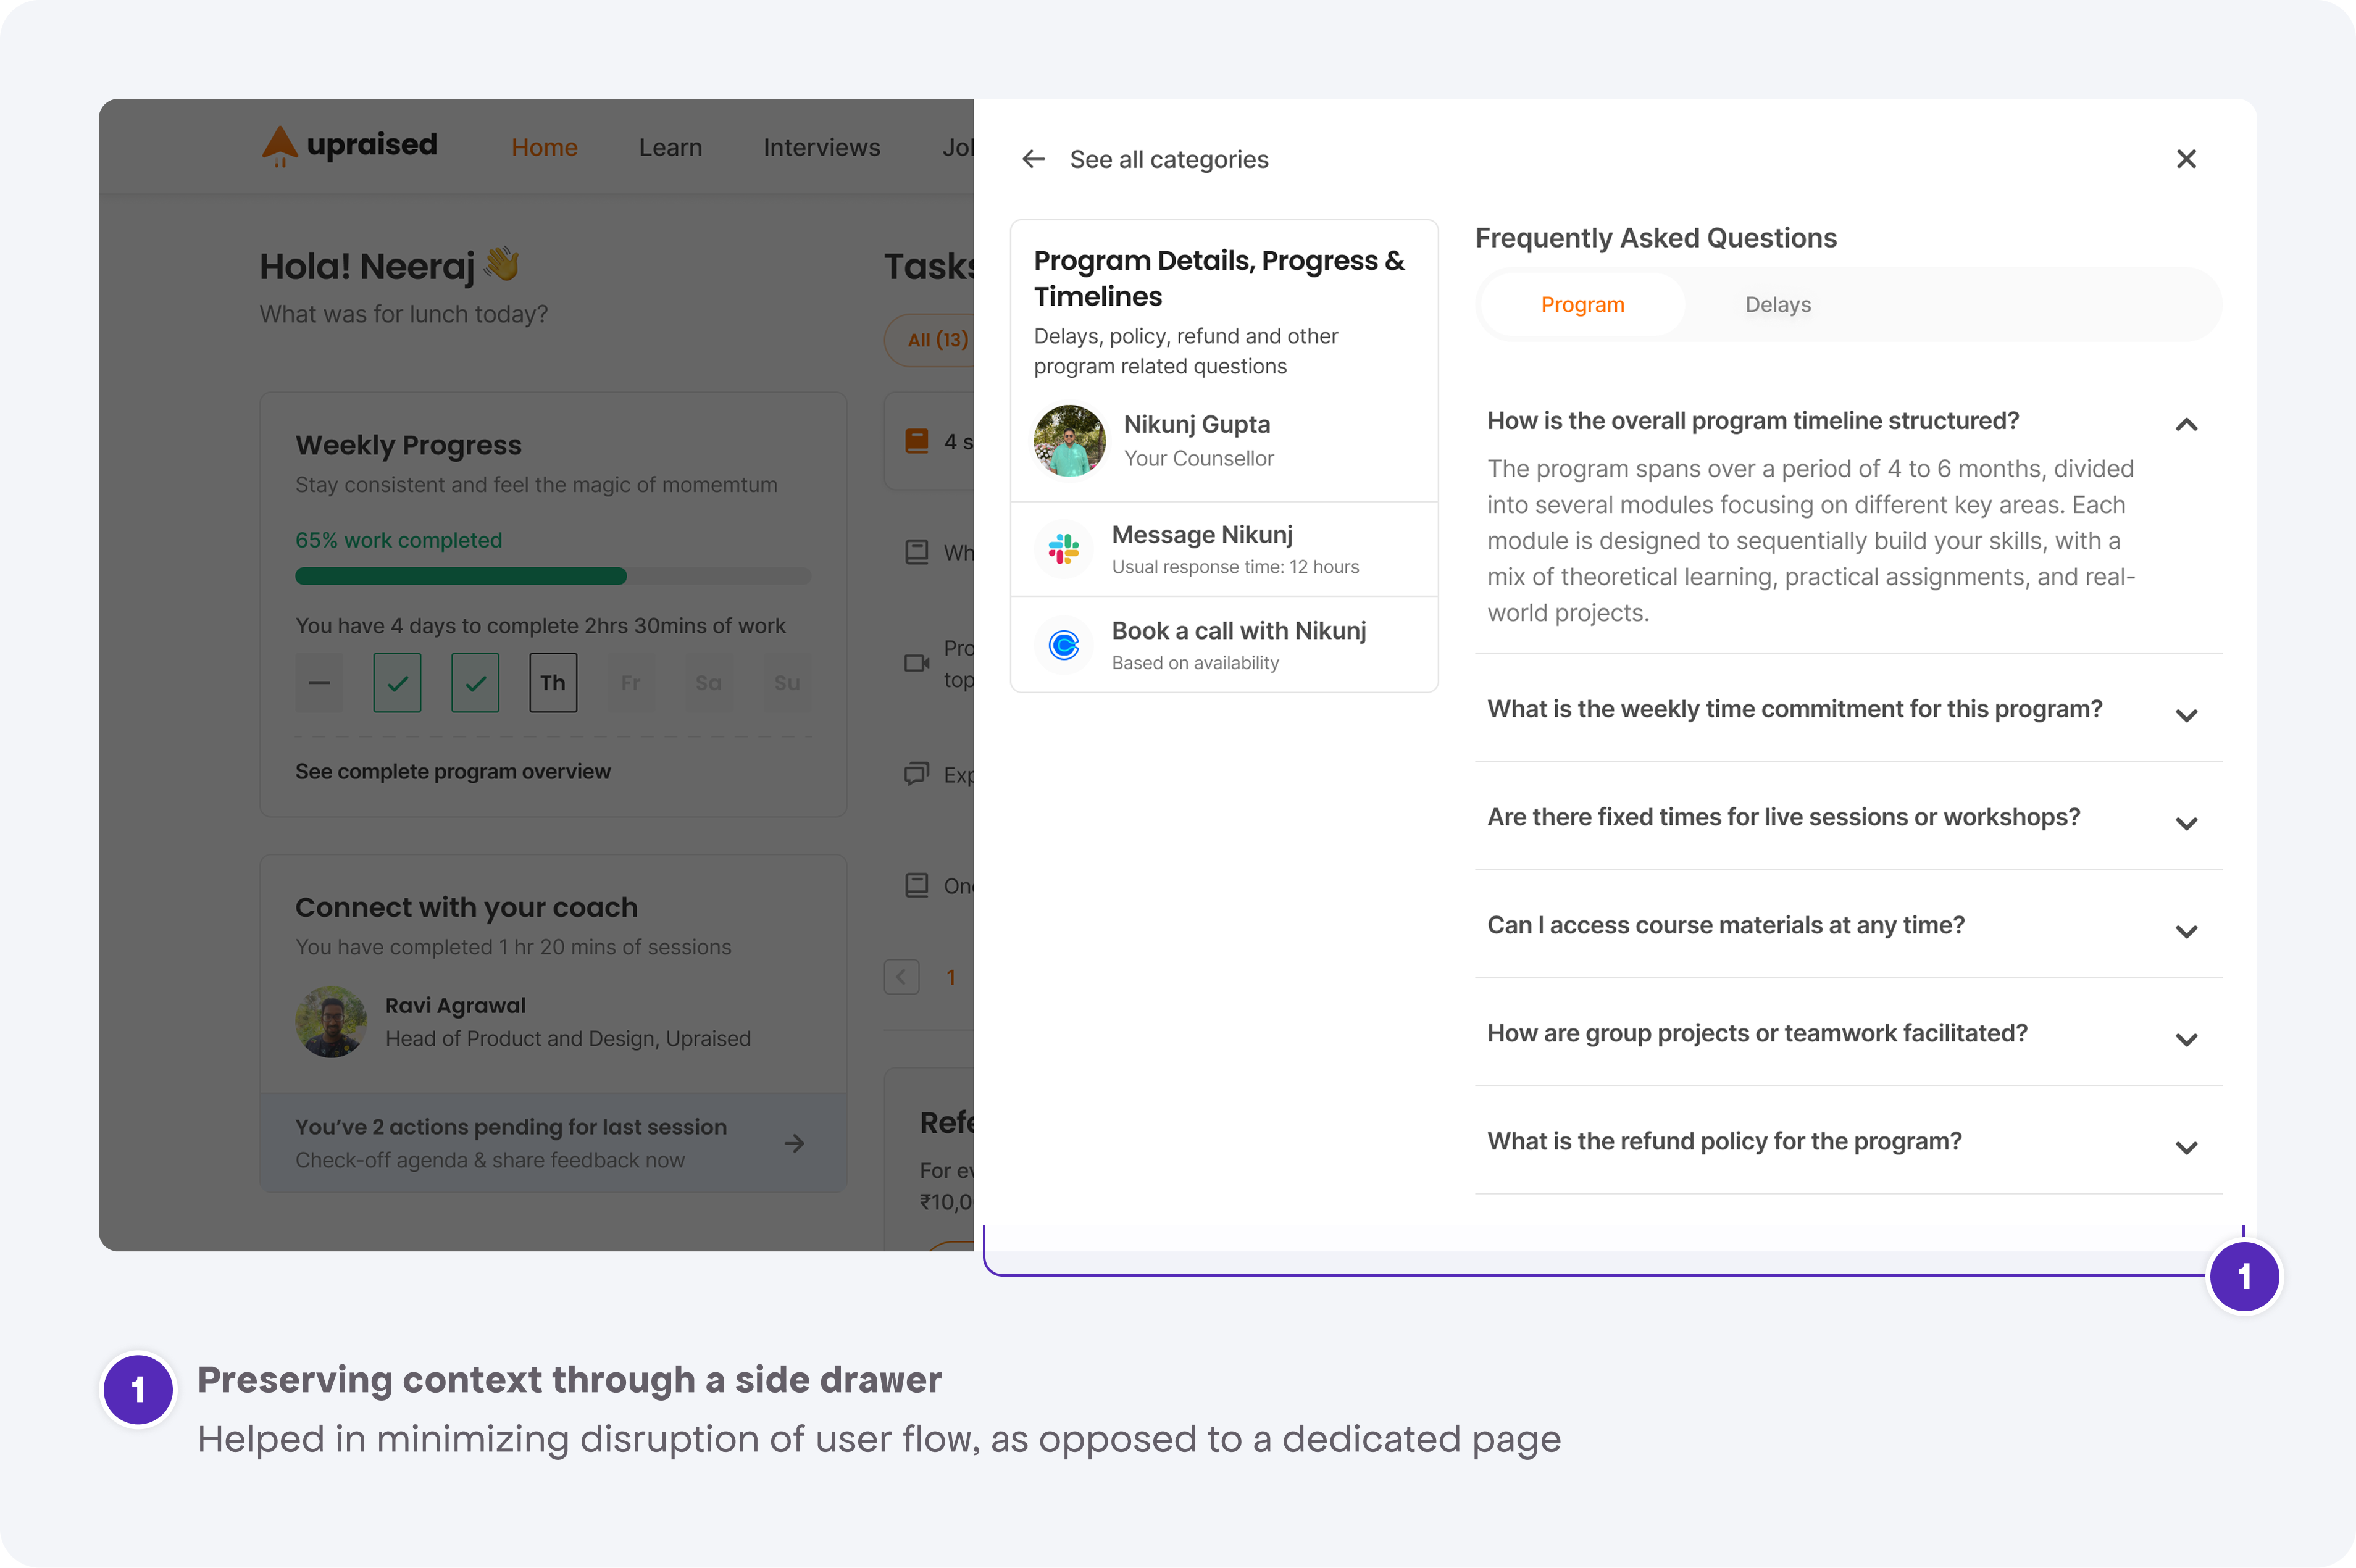Viewport: 2356px width, 1568px height.
Task: Click the chat bubbles icon in the task list
Action: pos(917,774)
